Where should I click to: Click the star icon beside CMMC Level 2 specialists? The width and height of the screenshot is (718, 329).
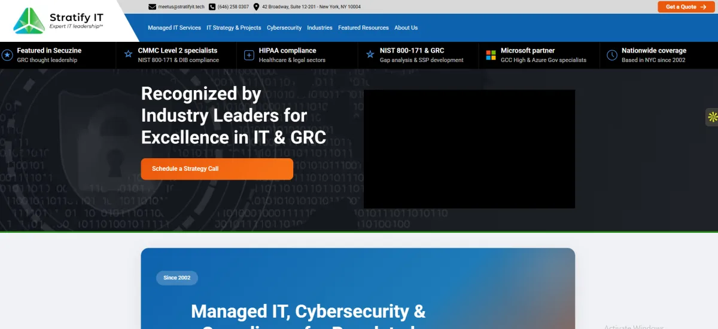pyautogui.click(x=128, y=54)
